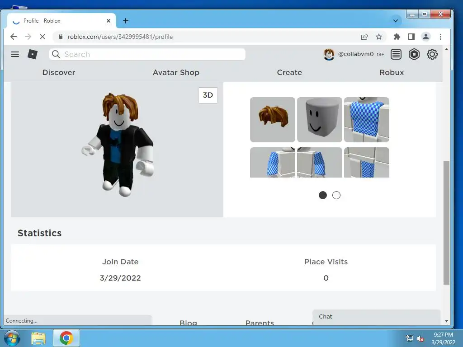The width and height of the screenshot is (463, 347).
Task: Click the Statistics heading
Action: coord(40,233)
